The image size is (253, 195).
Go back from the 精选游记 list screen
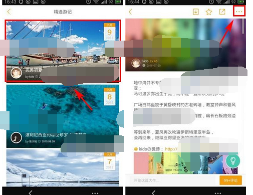(9, 12)
